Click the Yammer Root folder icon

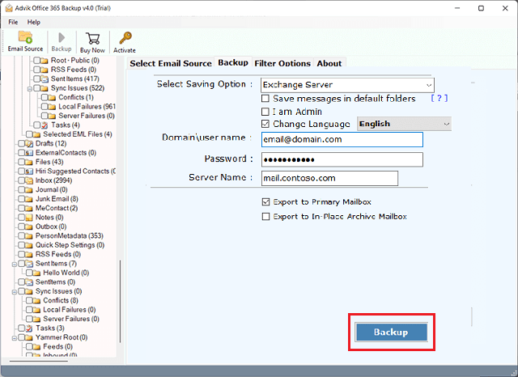pos(30,337)
